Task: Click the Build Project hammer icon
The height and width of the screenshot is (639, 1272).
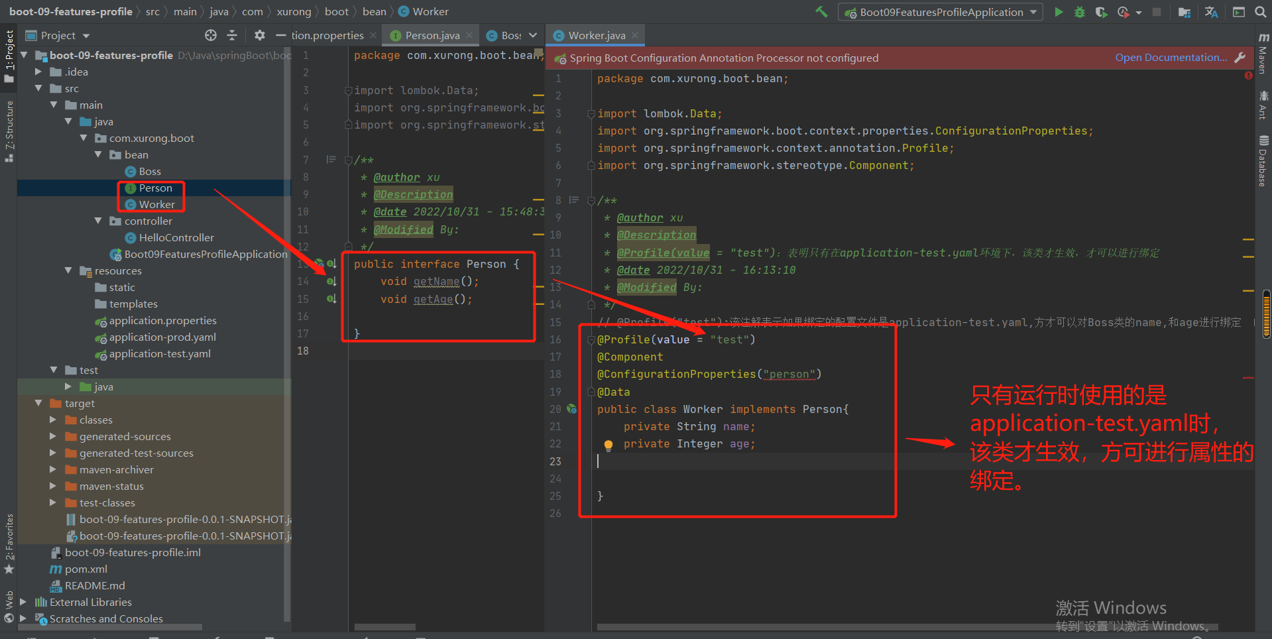Action: click(x=821, y=11)
